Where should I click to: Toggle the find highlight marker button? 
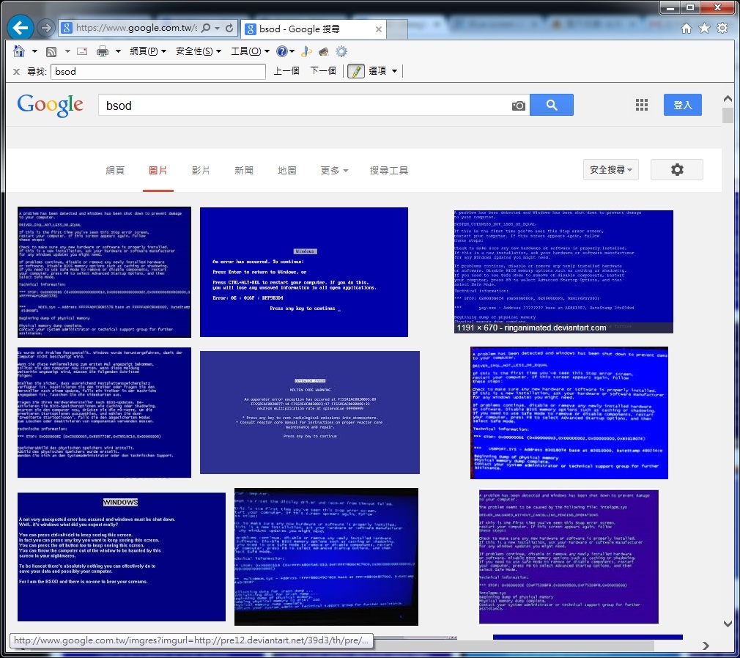click(x=356, y=71)
